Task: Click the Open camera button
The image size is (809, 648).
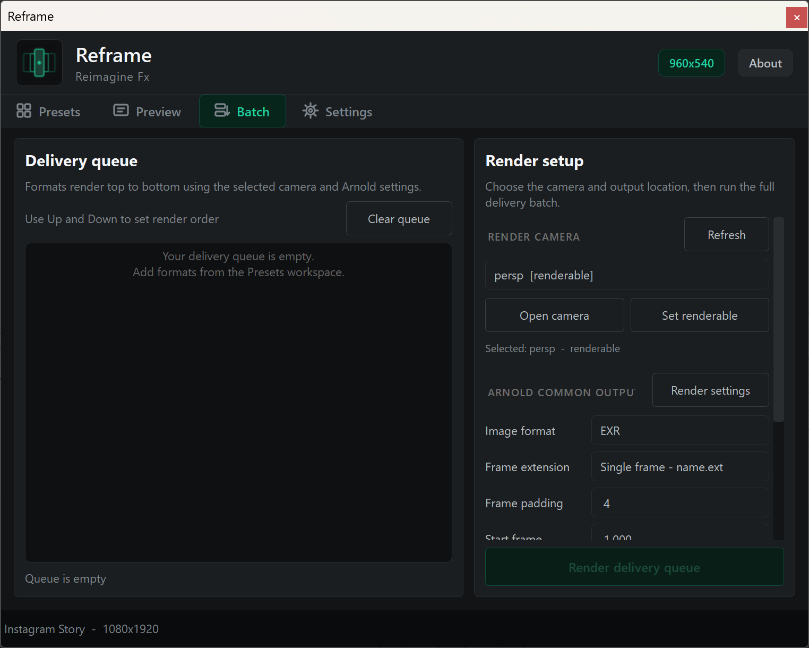Action: point(555,315)
